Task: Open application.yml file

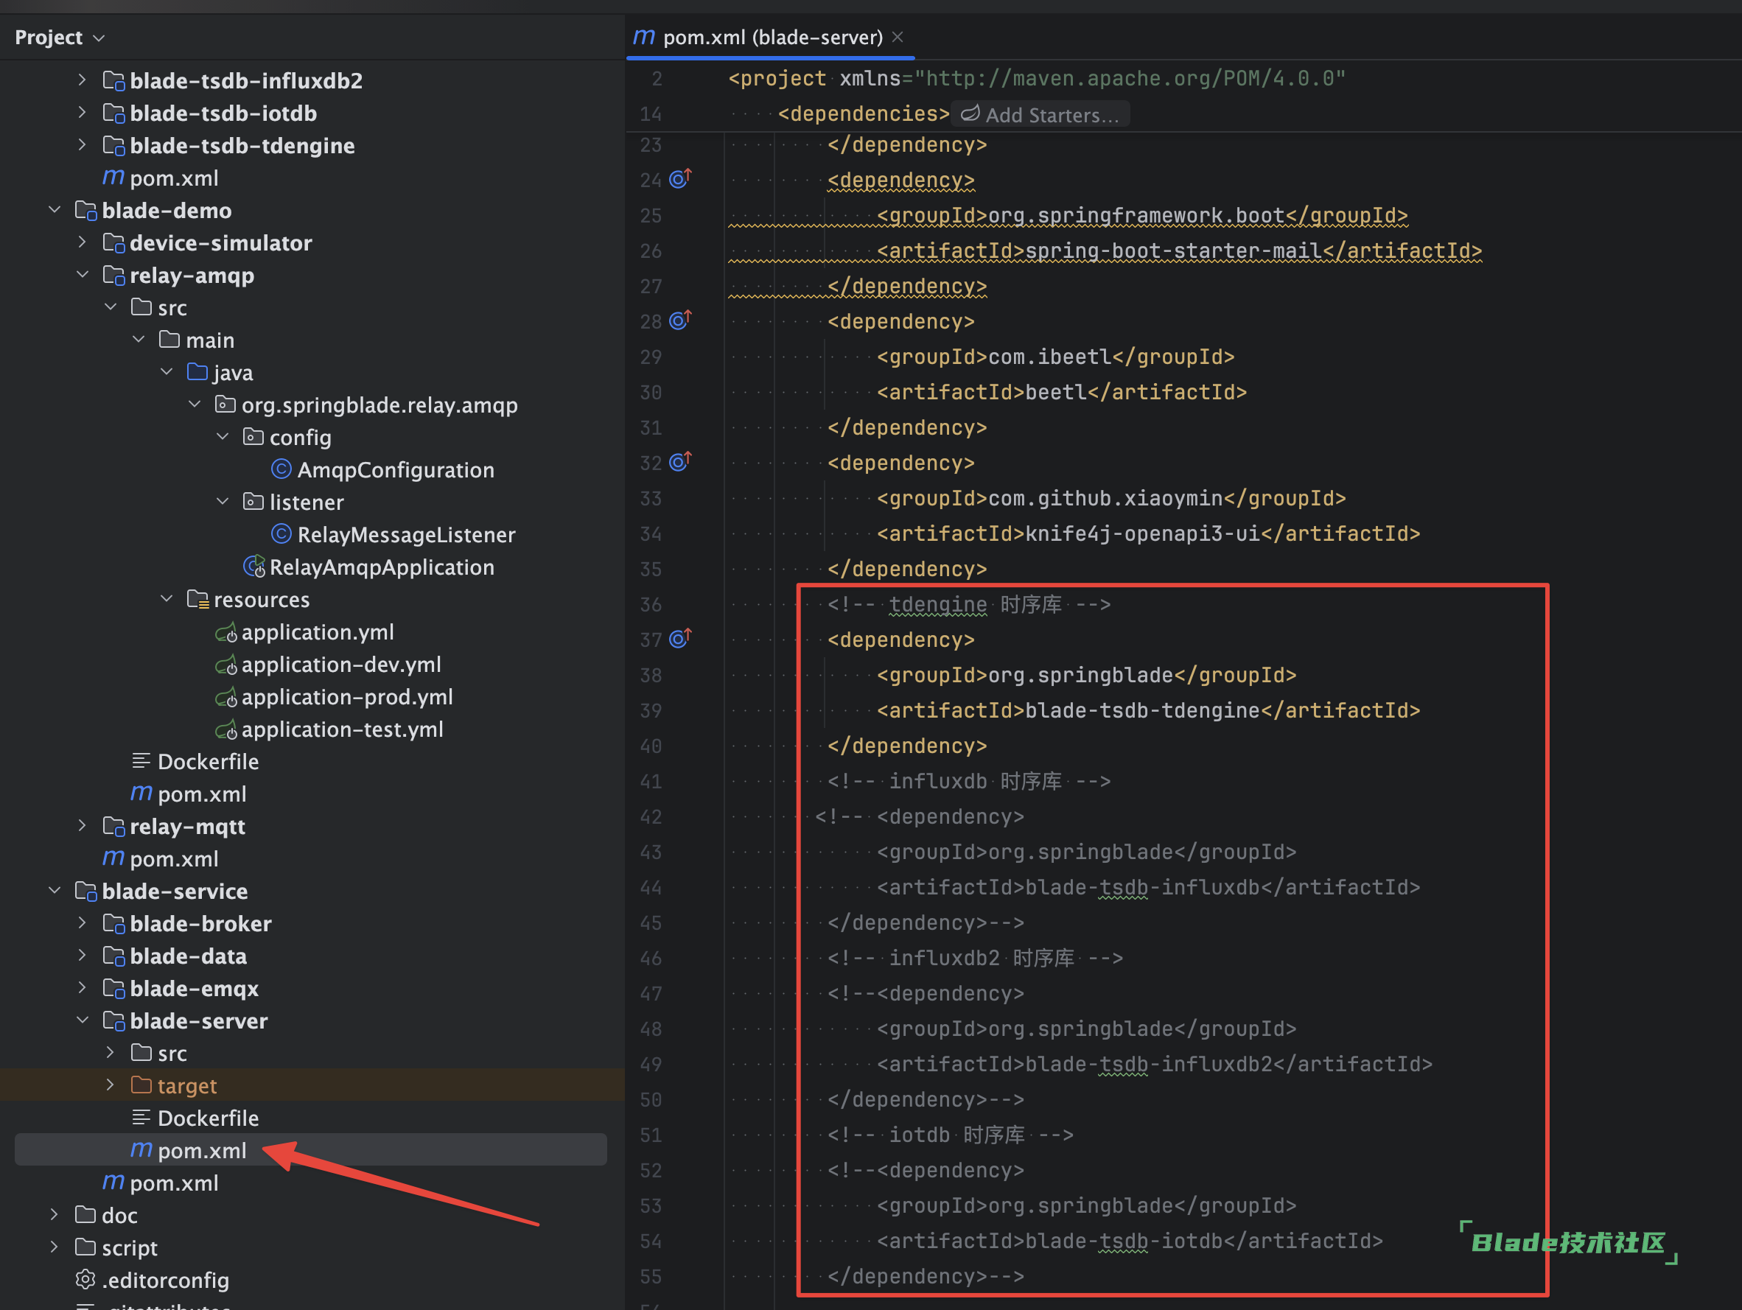Action: [305, 632]
